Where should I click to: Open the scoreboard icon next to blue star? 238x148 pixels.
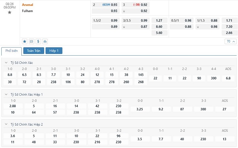[31, 41]
